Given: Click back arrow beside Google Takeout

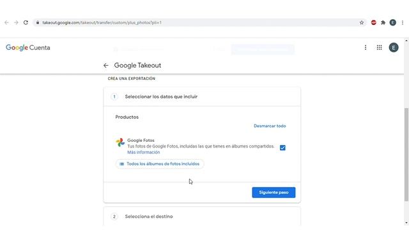Looking at the screenshot, I should point(105,65).
